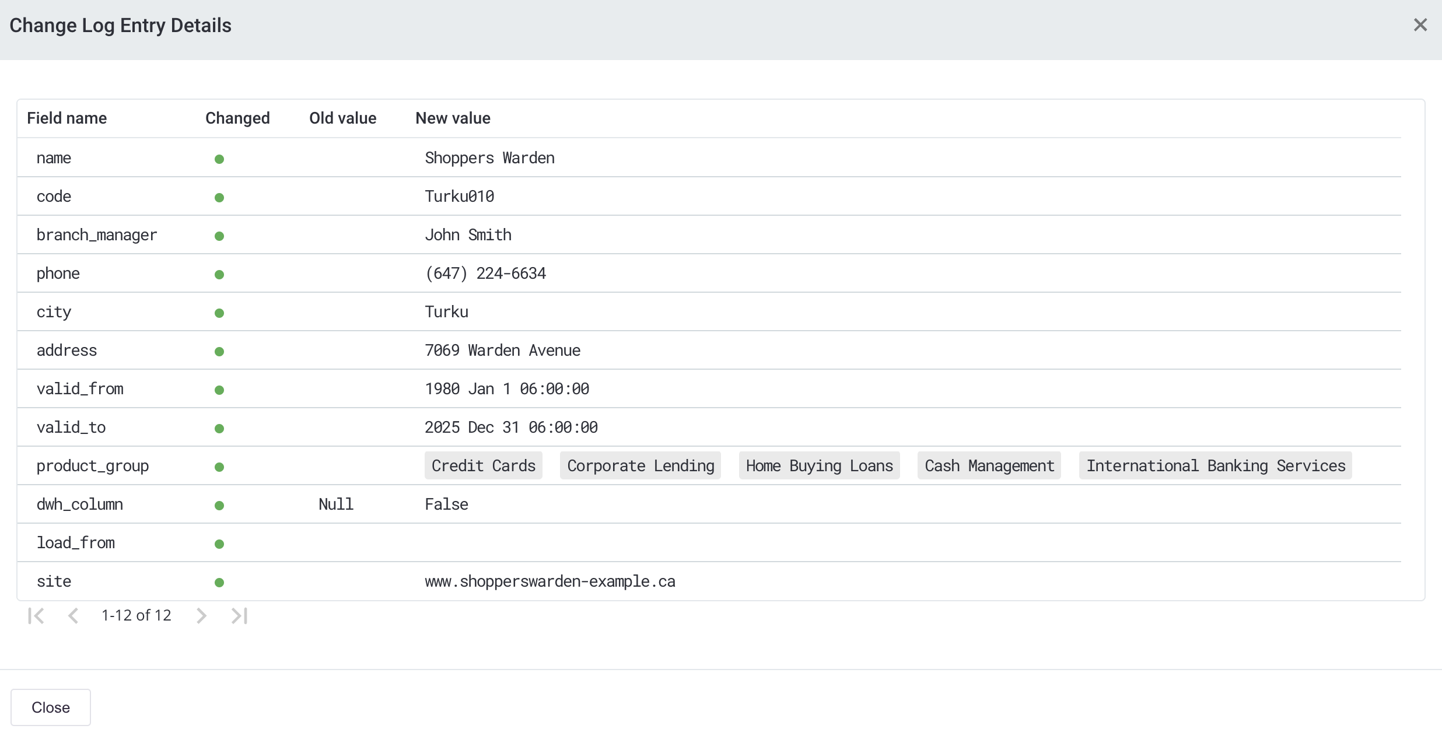1442x736 pixels.
Task: Click the next page chevron icon
Action: pos(201,615)
